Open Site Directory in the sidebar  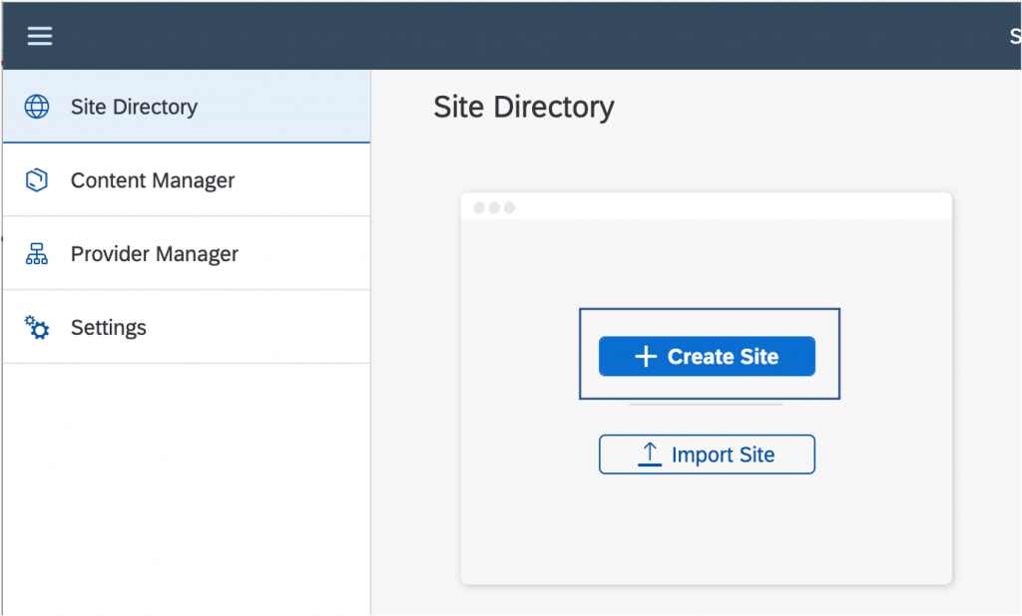click(x=187, y=106)
